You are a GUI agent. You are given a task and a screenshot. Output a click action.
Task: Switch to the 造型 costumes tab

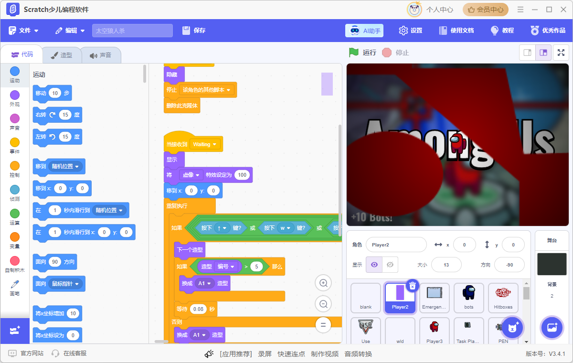point(61,55)
